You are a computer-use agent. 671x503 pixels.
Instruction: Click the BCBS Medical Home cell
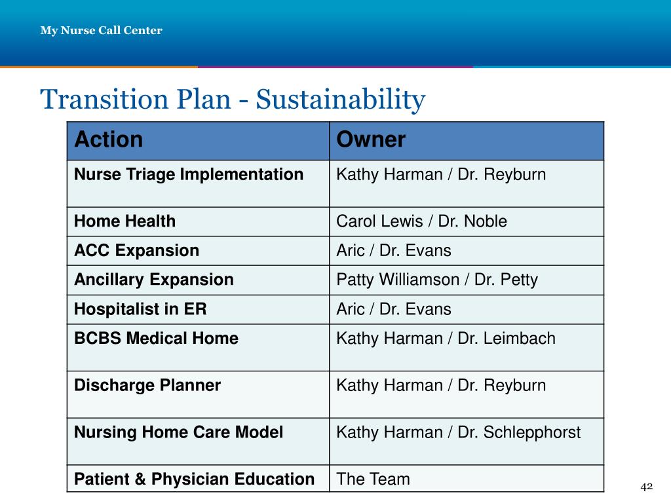(198, 347)
